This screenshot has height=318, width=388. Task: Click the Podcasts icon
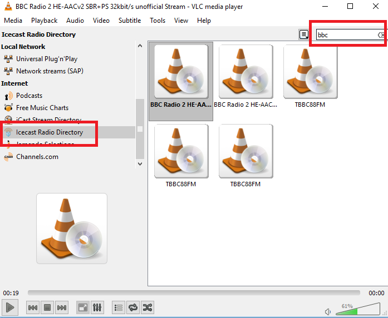8,96
